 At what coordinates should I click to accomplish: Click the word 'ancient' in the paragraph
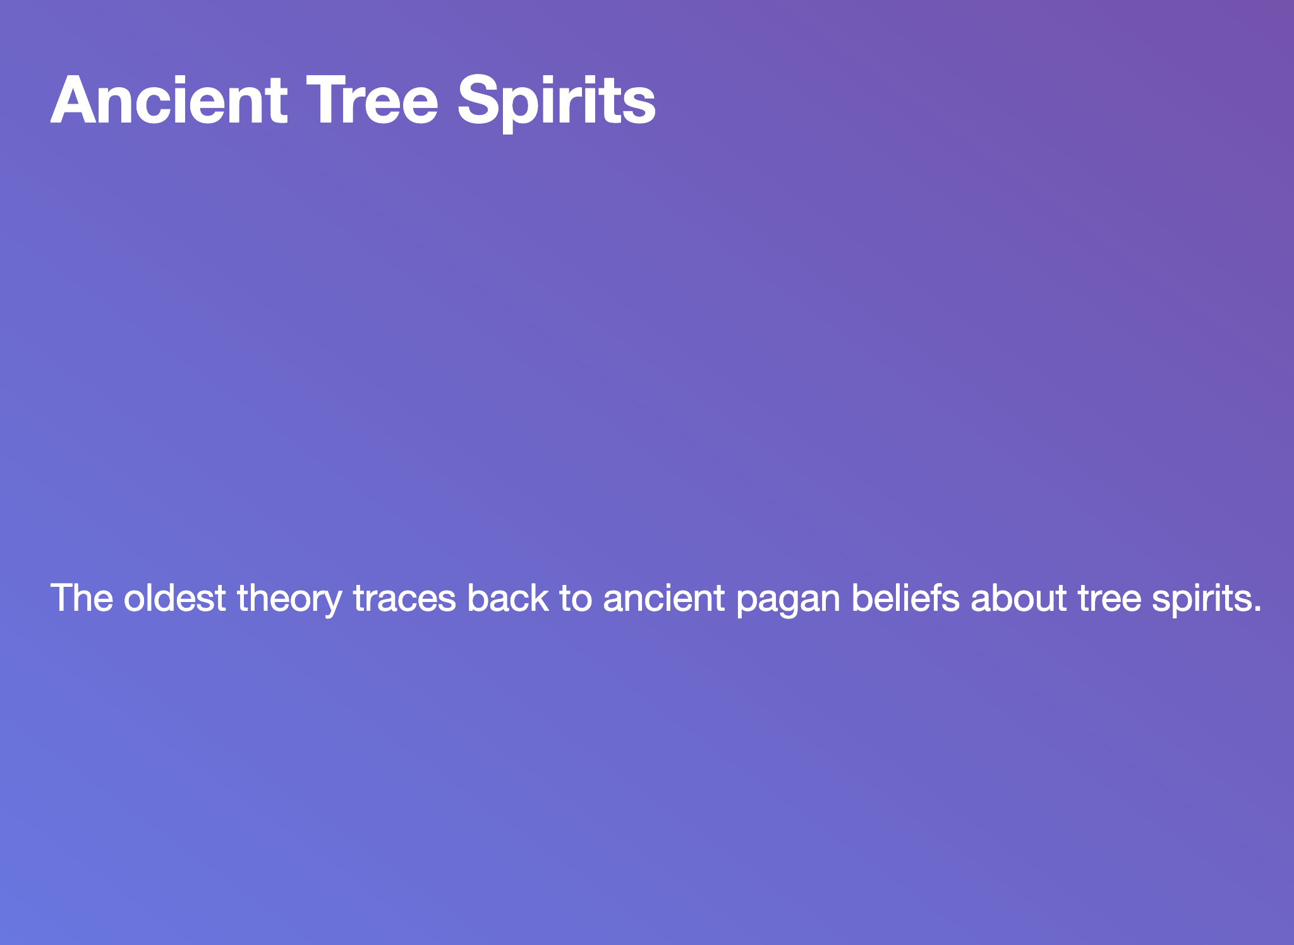coord(663,598)
